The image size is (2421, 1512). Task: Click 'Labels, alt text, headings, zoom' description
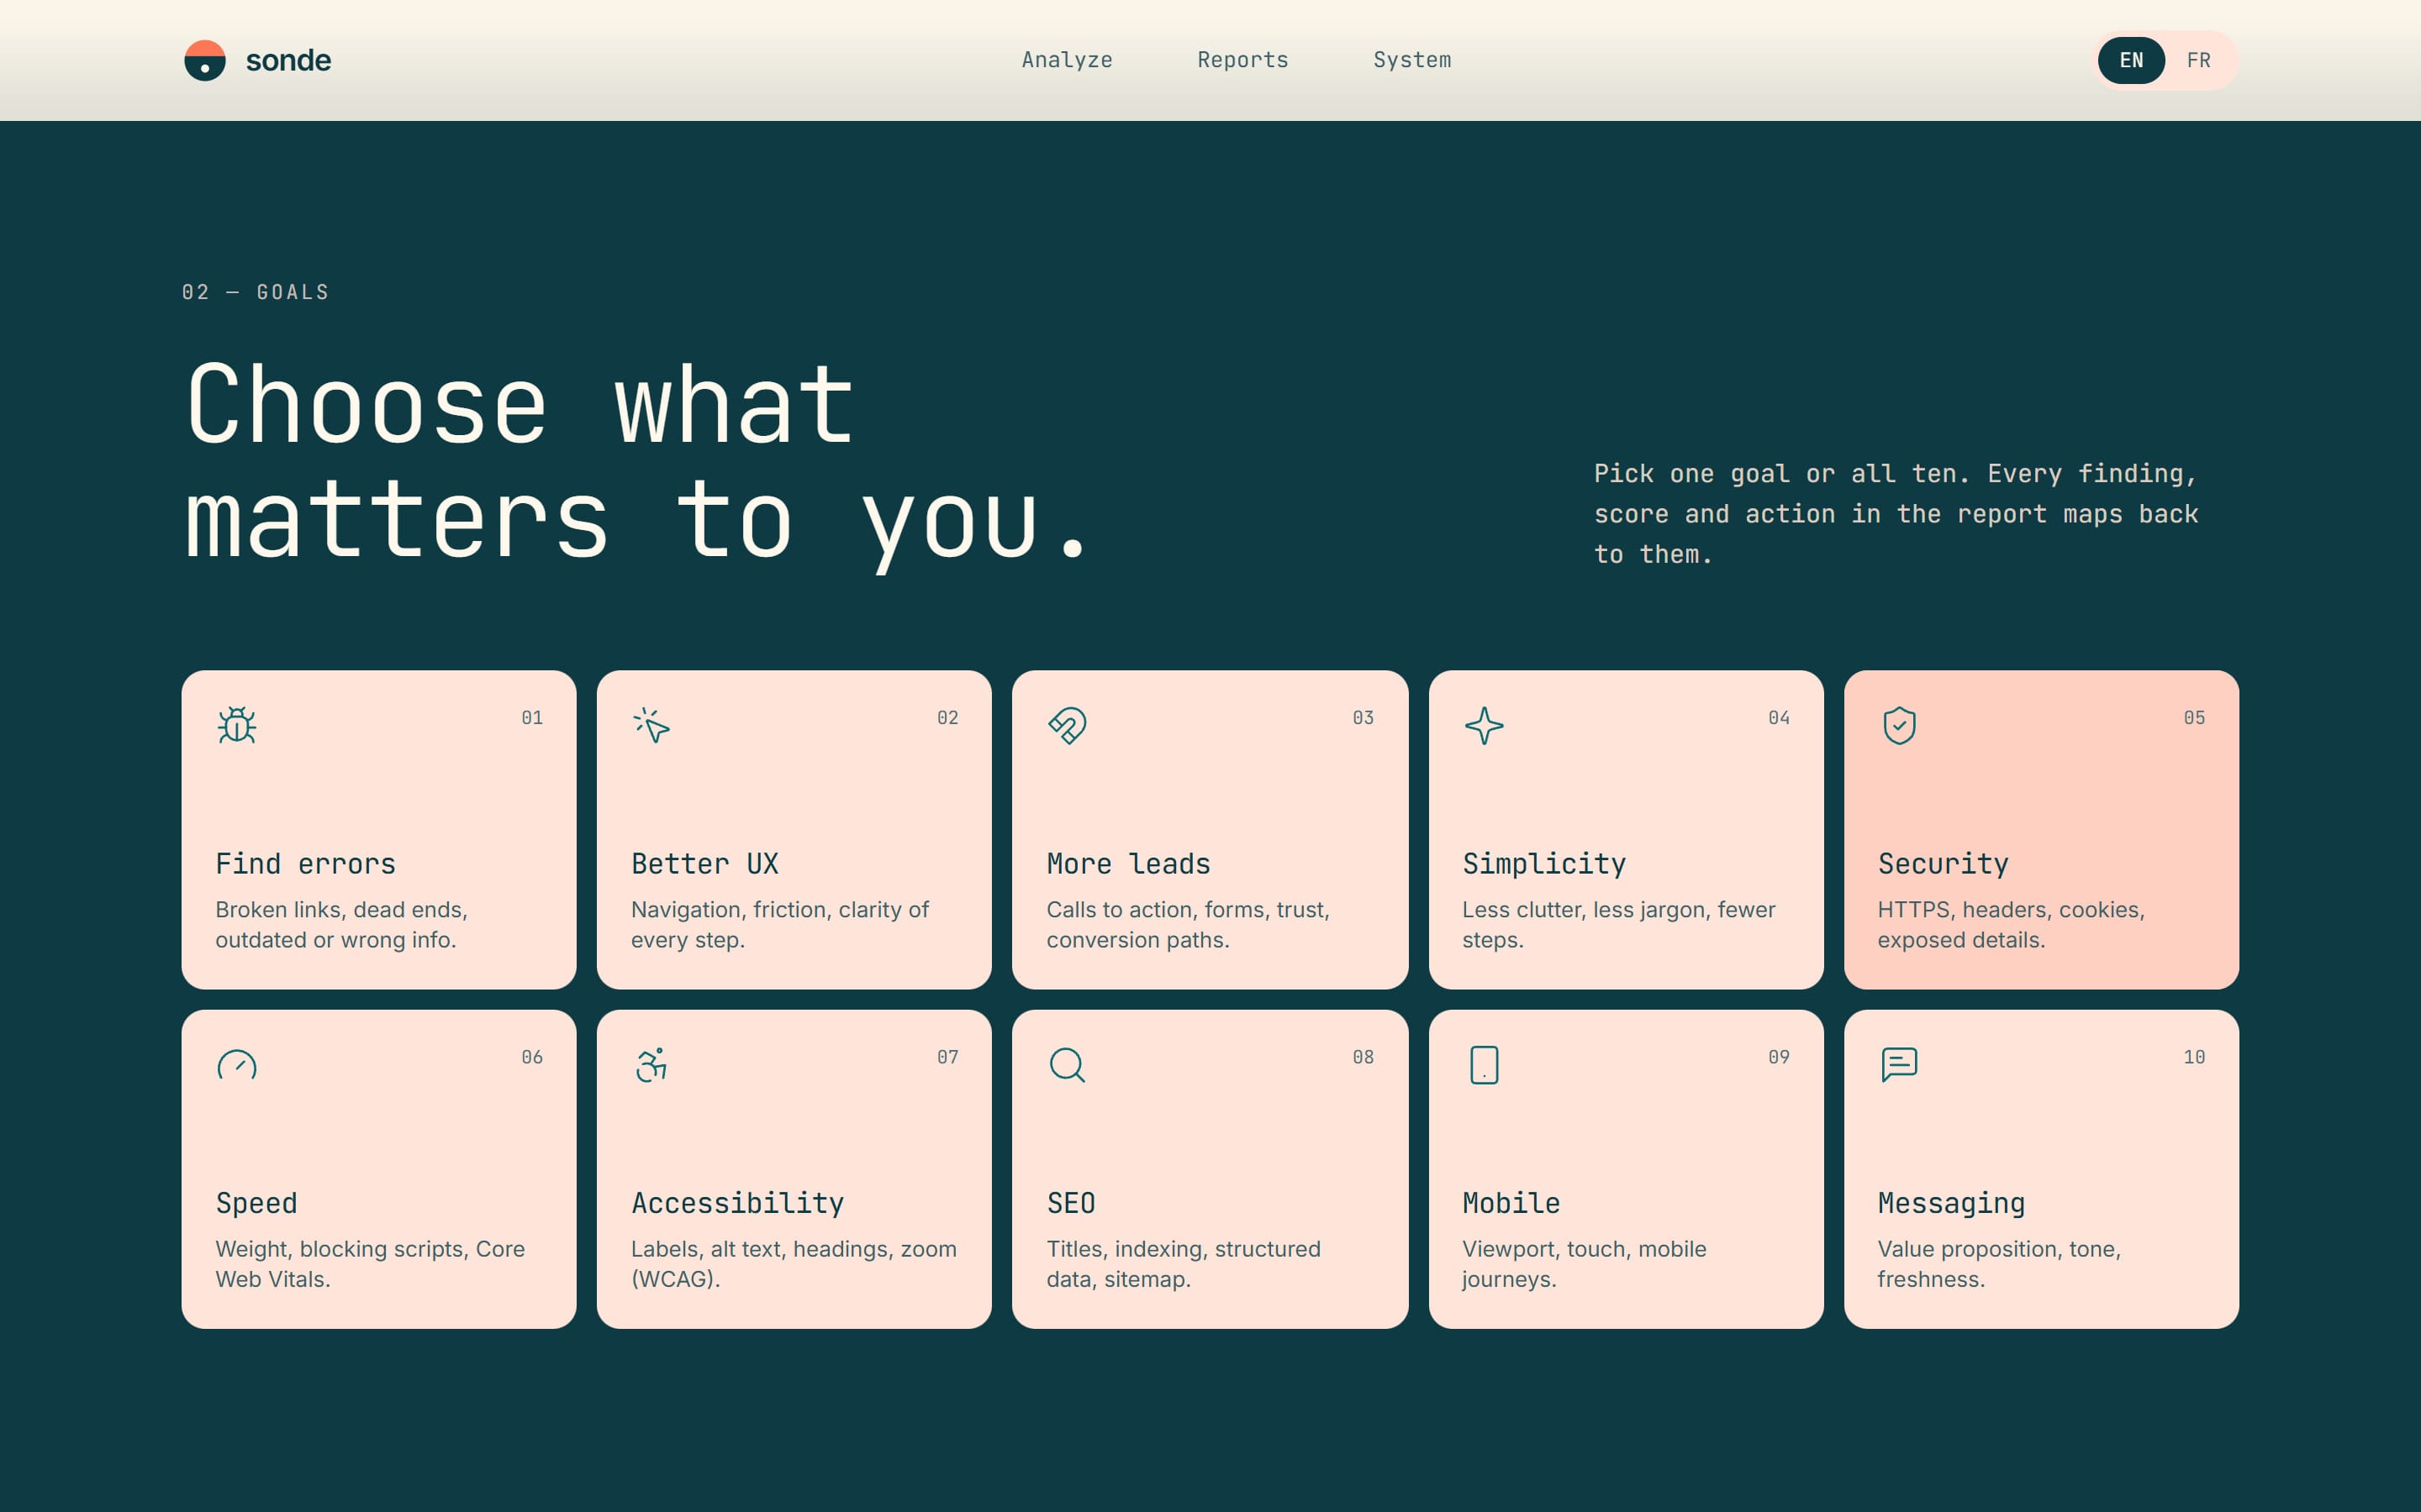[x=794, y=1264]
